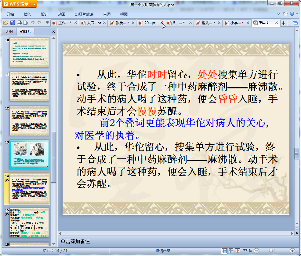The height and width of the screenshot is (256, 301).
Task: Open the 插入 ribbon tab
Action: (27, 14)
